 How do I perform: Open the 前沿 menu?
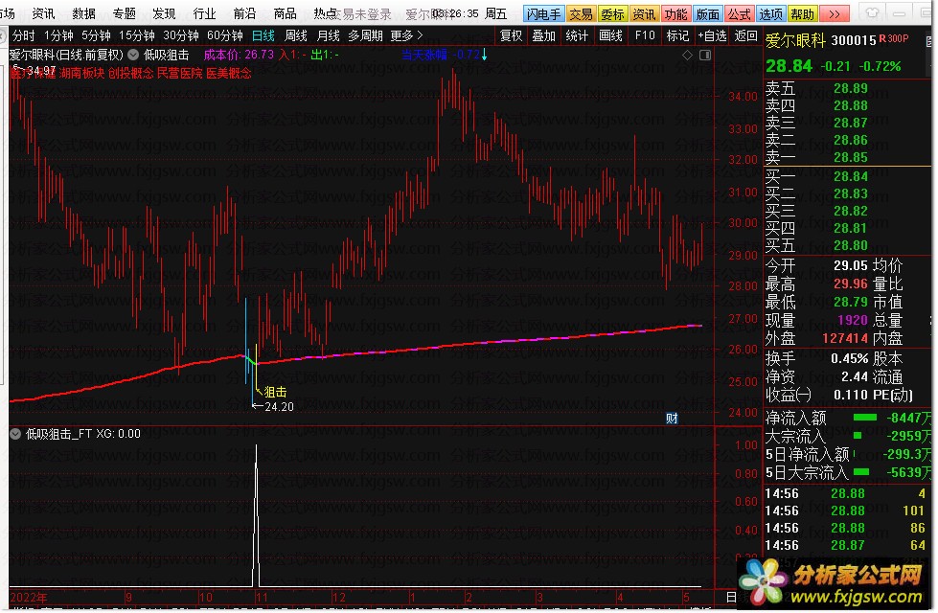(x=244, y=13)
